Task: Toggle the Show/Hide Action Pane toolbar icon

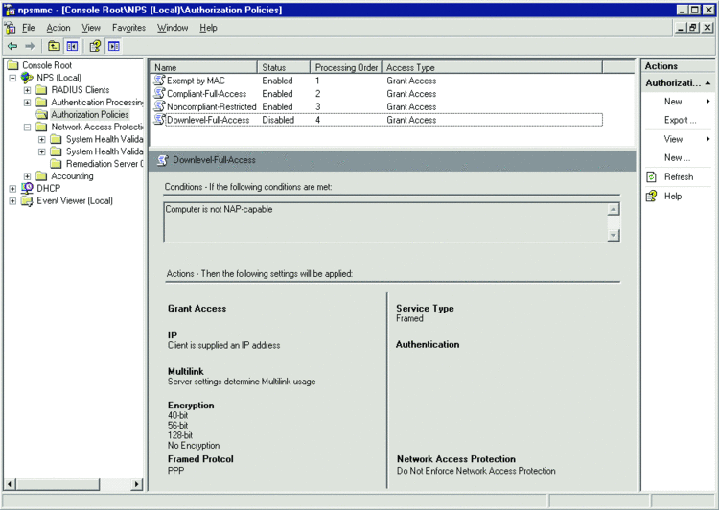Action: (114, 46)
